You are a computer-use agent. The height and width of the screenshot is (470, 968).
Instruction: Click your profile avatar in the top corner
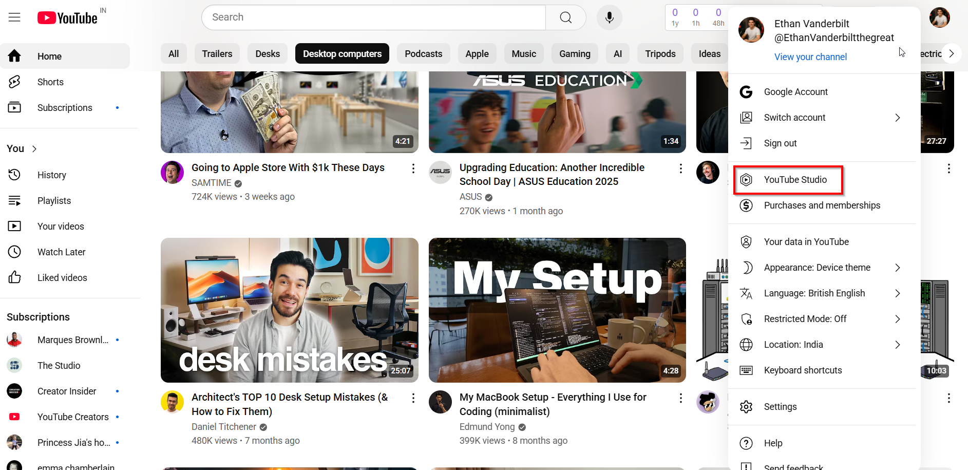[x=939, y=17]
